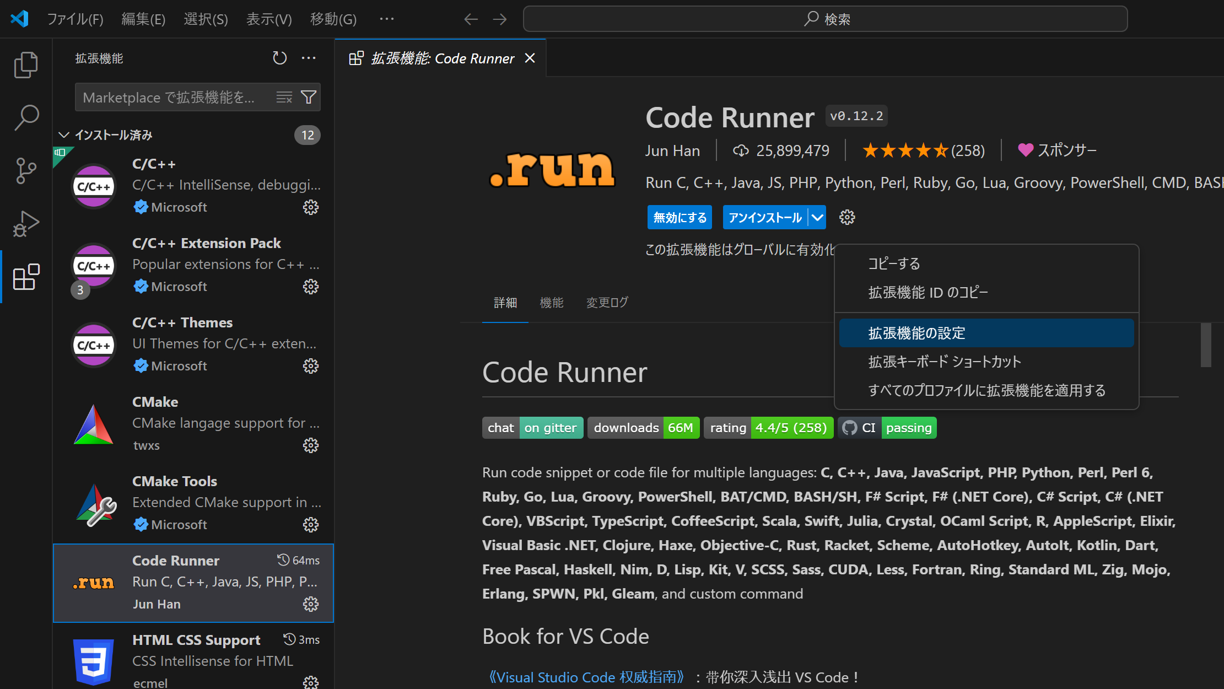Click the installed count badge 12
The width and height of the screenshot is (1224, 689).
pos(308,135)
